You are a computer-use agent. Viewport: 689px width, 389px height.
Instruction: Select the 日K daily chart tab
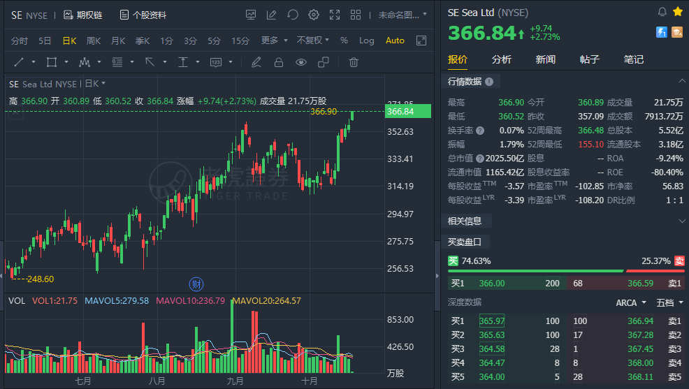click(x=69, y=41)
